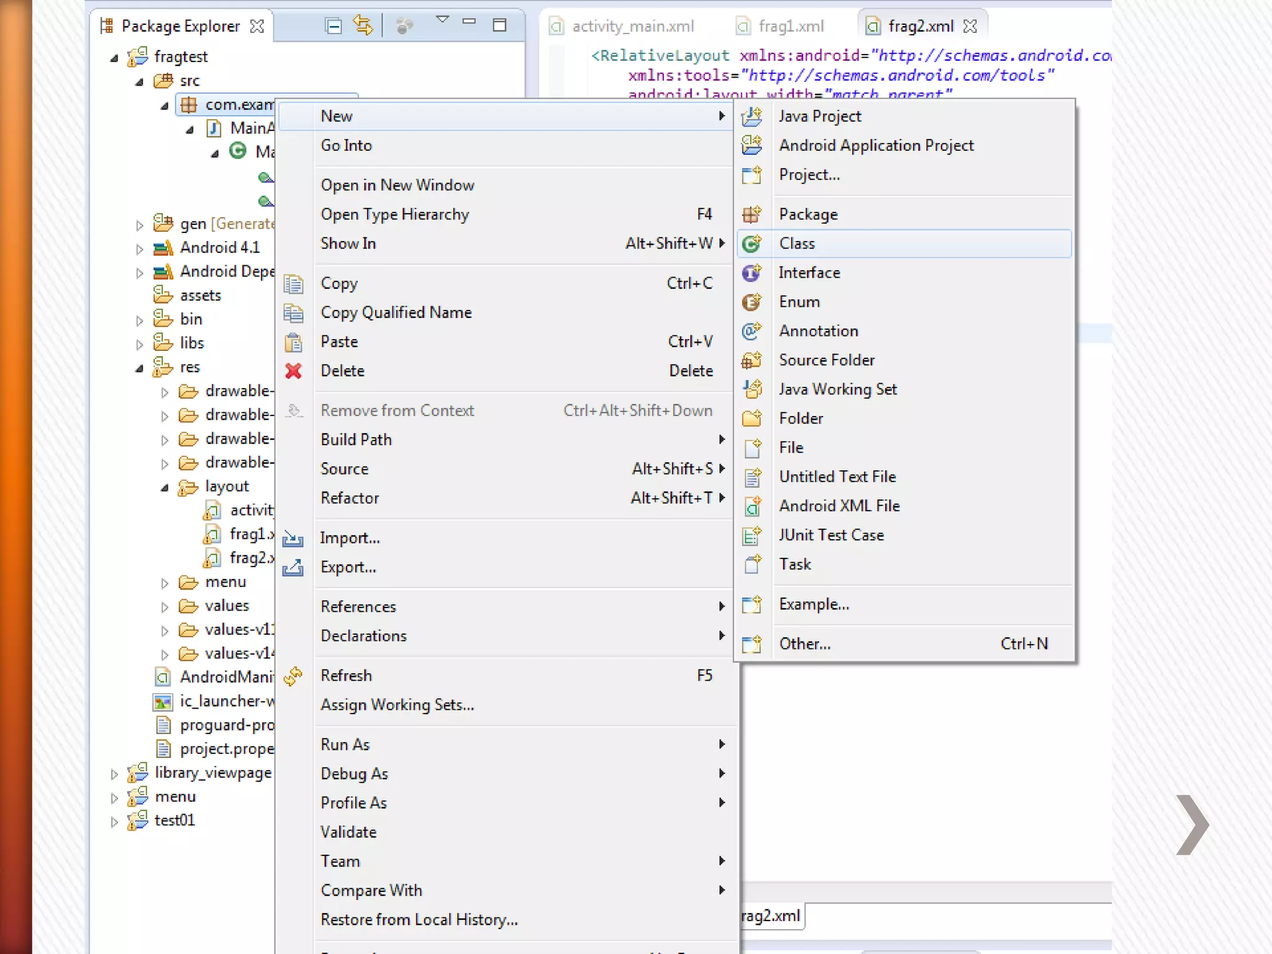This screenshot has height=954, width=1272.
Task: Expand the test01 project node
Action: coord(114,822)
